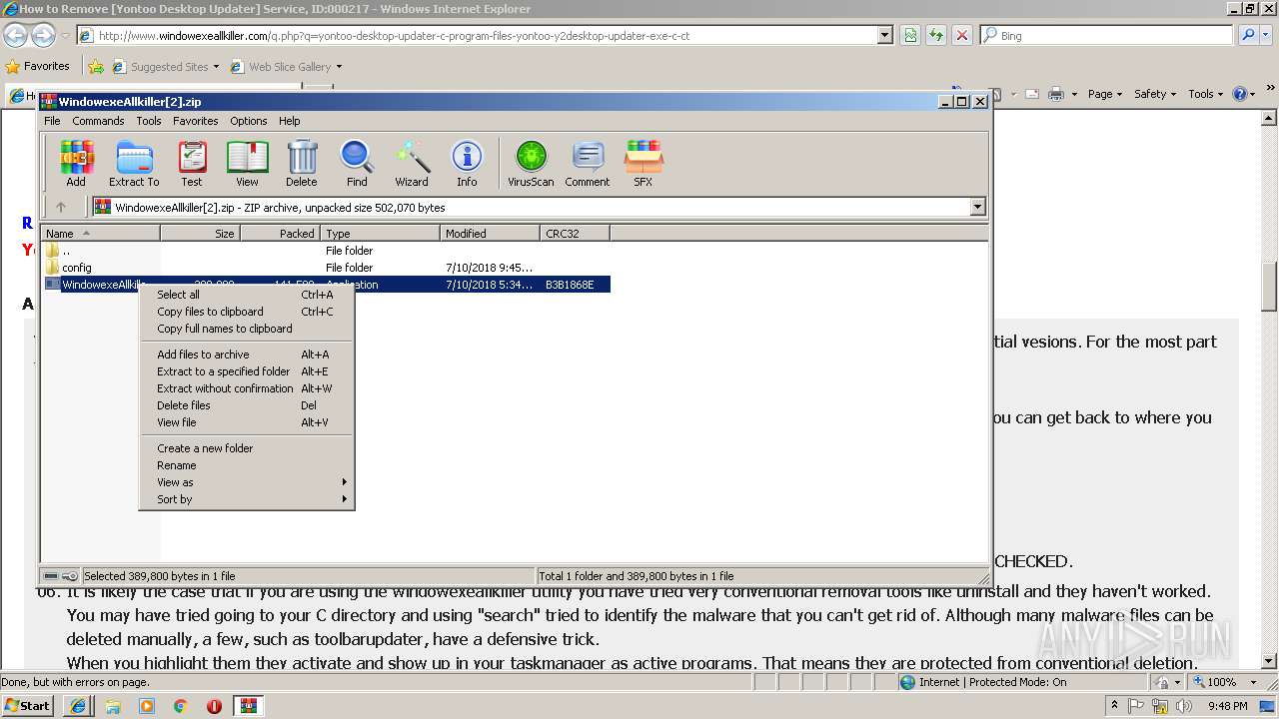Viewport: 1279px width, 719px height.
Task: Open the IE Tools menu dropdown
Action: coord(1206,94)
